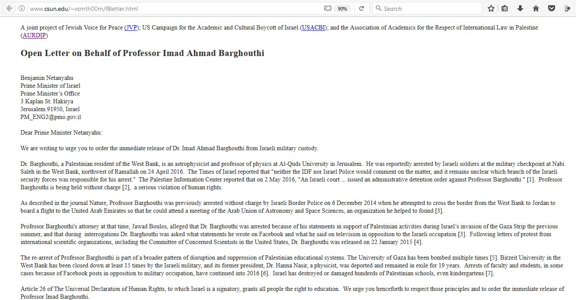Viewport: 576px width, 300px height.
Task: Open the extension icon after Pocket
Action: [x=567, y=8]
